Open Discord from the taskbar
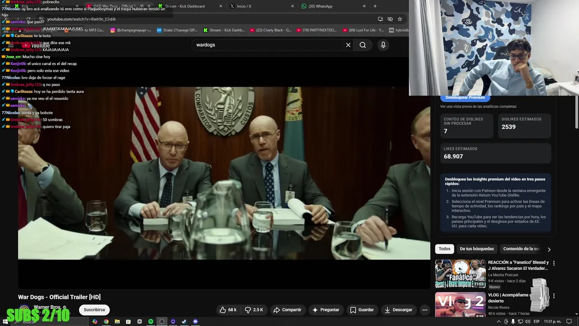Viewport: 579px width, 326px height. point(195,321)
